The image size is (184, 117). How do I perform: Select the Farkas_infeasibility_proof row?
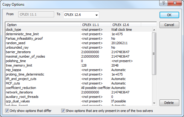(79, 39)
